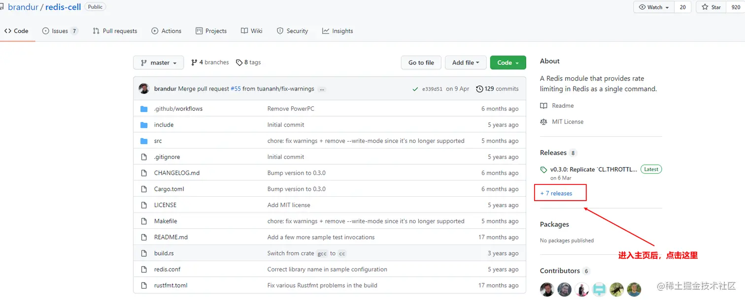Image resolution: width=745 pixels, height=300 pixels.
Task: Click the tag icon beside v0.3.0 release
Action: click(543, 170)
